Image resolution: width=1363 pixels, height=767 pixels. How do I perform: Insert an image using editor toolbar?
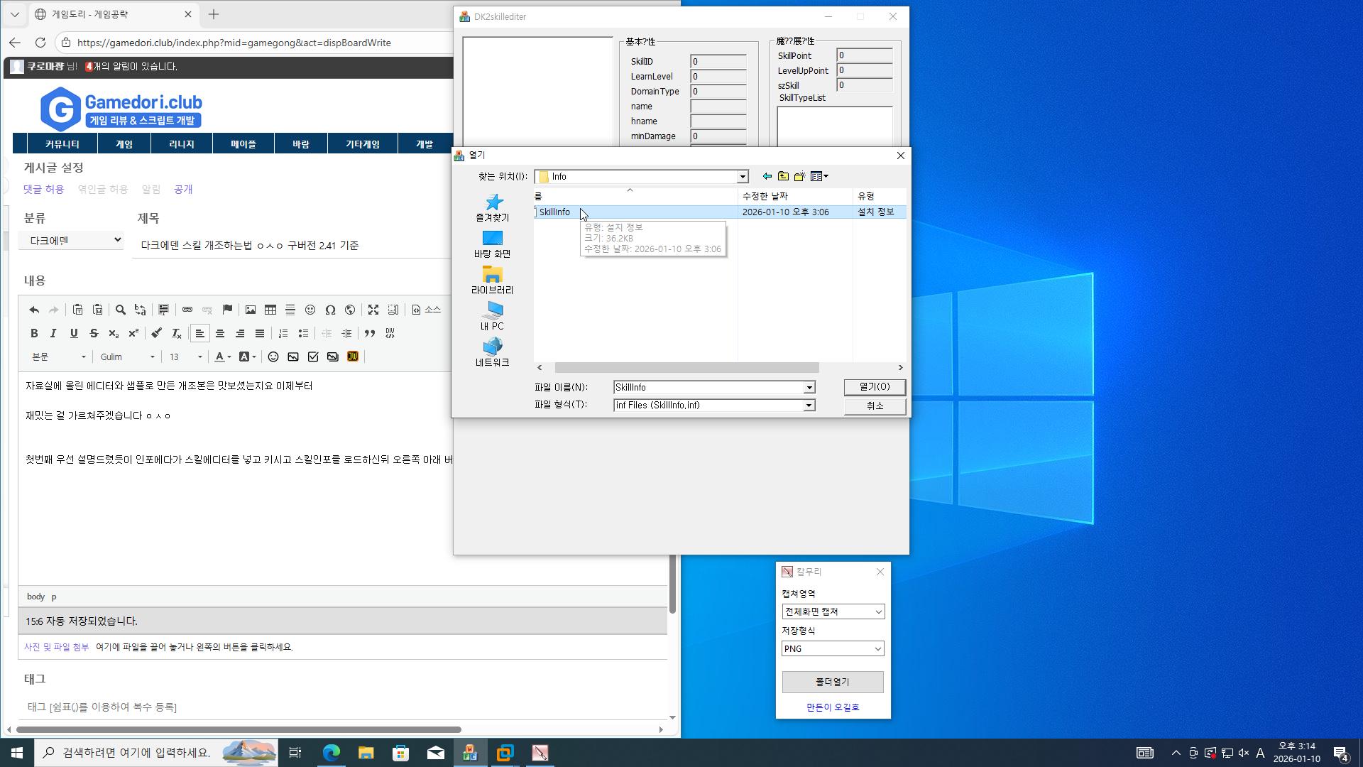click(x=251, y=310)
